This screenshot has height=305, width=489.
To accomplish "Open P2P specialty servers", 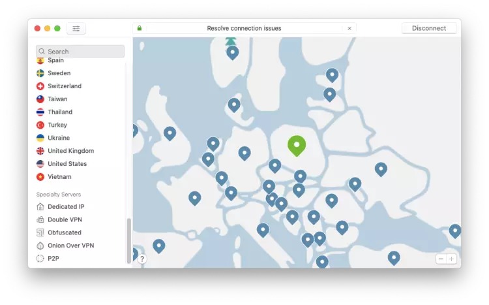I will (x=53, y=259).
